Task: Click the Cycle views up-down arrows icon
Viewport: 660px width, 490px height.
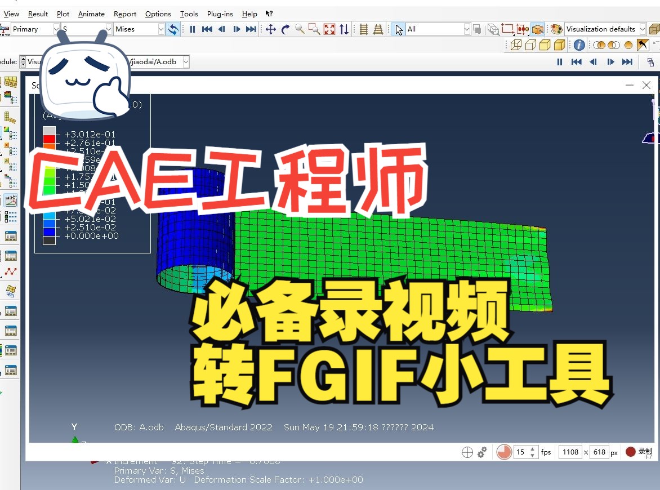Action: coord(344,29)
